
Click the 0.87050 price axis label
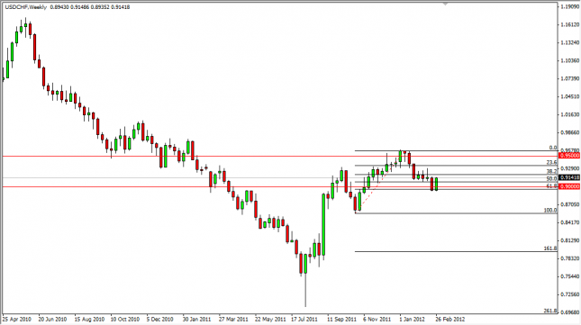point(570,204)
